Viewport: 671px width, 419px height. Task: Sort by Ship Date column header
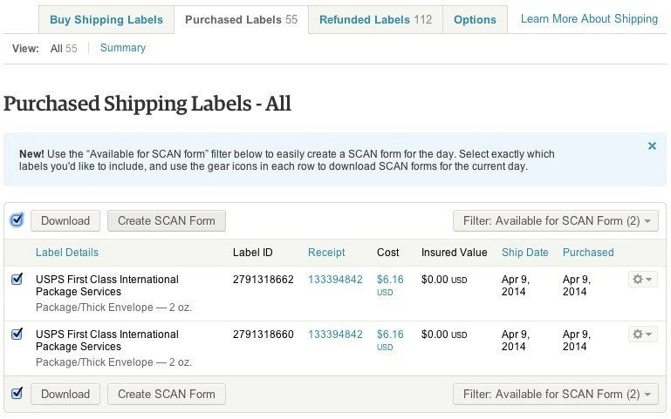click(524, 253)
